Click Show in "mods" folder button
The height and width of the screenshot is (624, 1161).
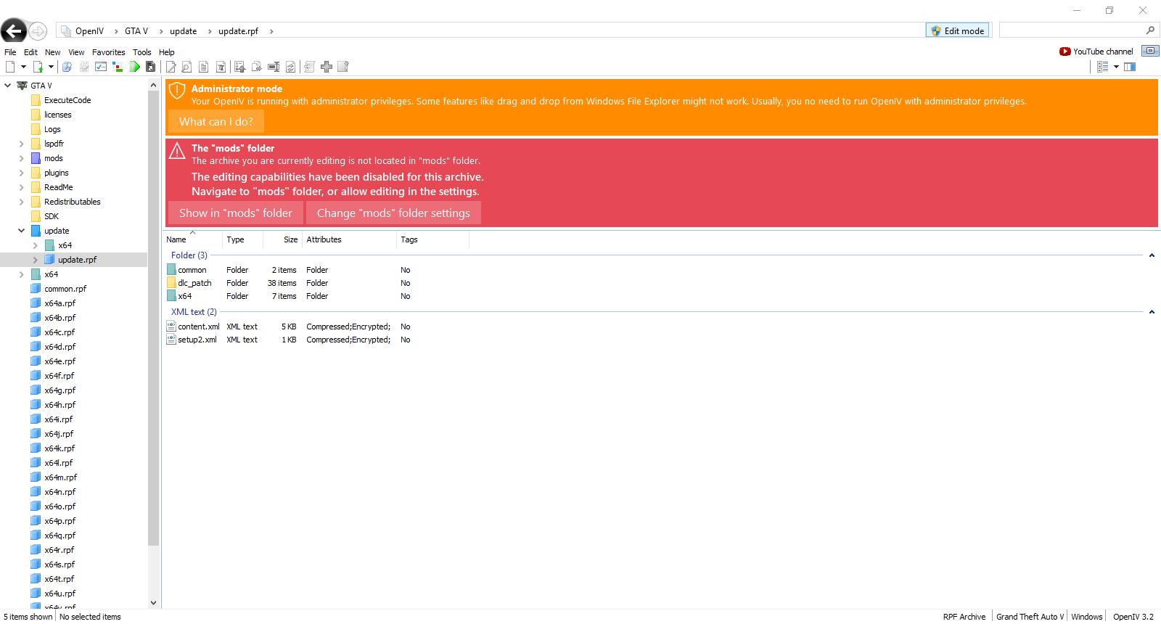tap(236, 213)
